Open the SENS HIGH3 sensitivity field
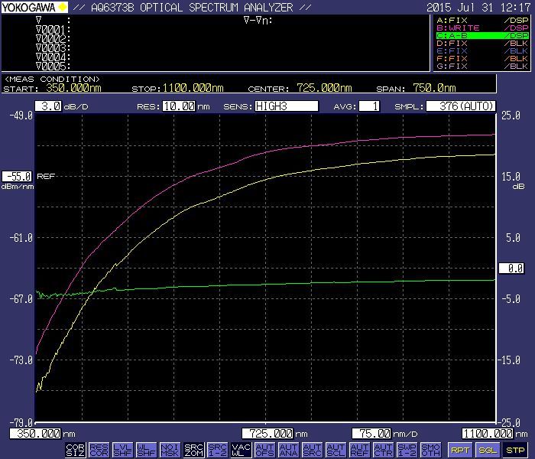Viewport: 535px width, 459px height. [x=287, y=106]
